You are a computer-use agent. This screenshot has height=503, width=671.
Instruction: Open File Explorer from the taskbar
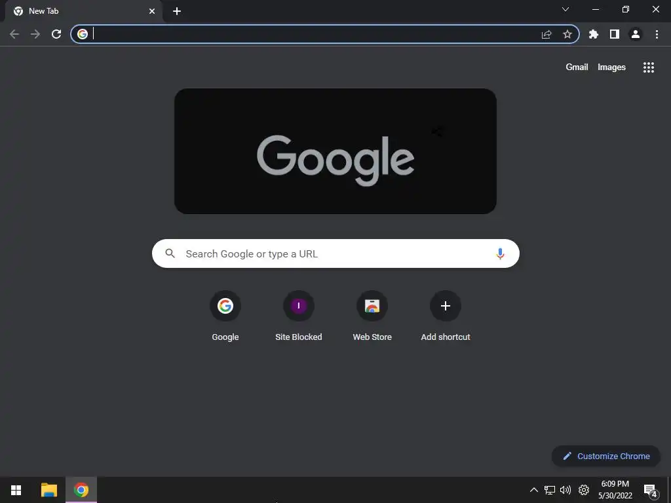point(48,490)
